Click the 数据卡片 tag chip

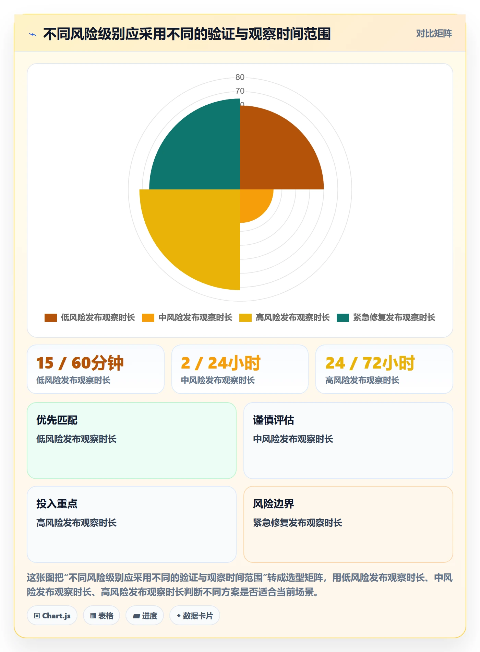(x=195, y=616)
